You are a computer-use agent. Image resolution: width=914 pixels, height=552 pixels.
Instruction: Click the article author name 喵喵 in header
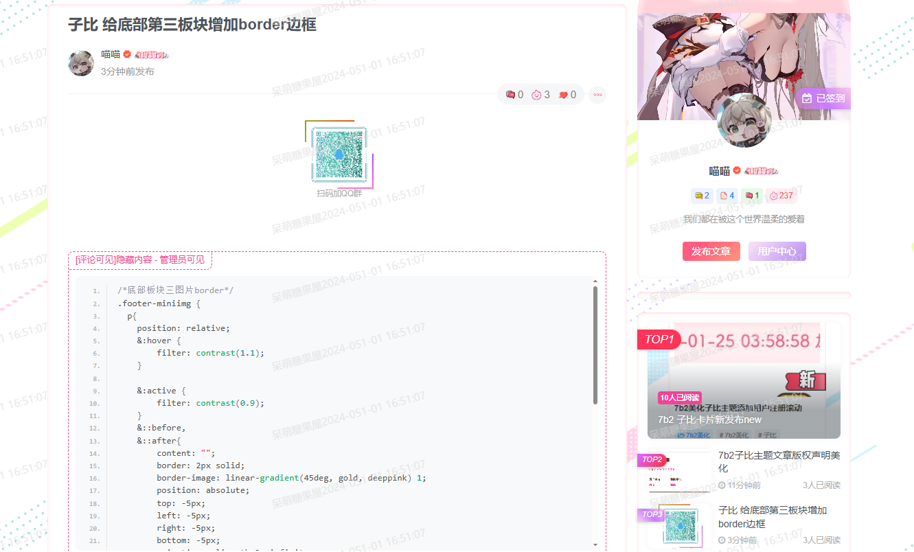pyautogui.click(x=111, y=55)
